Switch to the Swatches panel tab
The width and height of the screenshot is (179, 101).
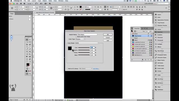pyautogui.click(x=137, y=29)
